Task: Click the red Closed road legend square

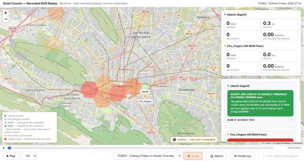Action: tap(5, 139)
